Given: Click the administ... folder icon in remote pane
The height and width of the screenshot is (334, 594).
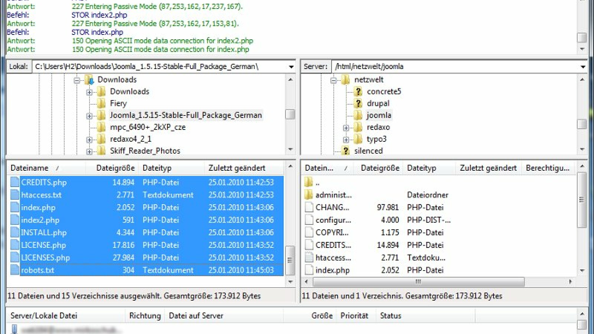Looking at the screenshot, I should point(308,194).
